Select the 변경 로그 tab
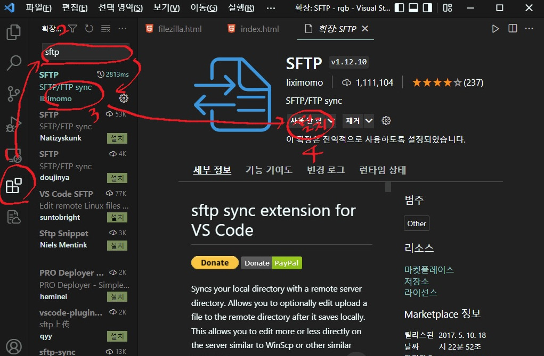This screenshot has width=544, height=356. click(326, 170)
